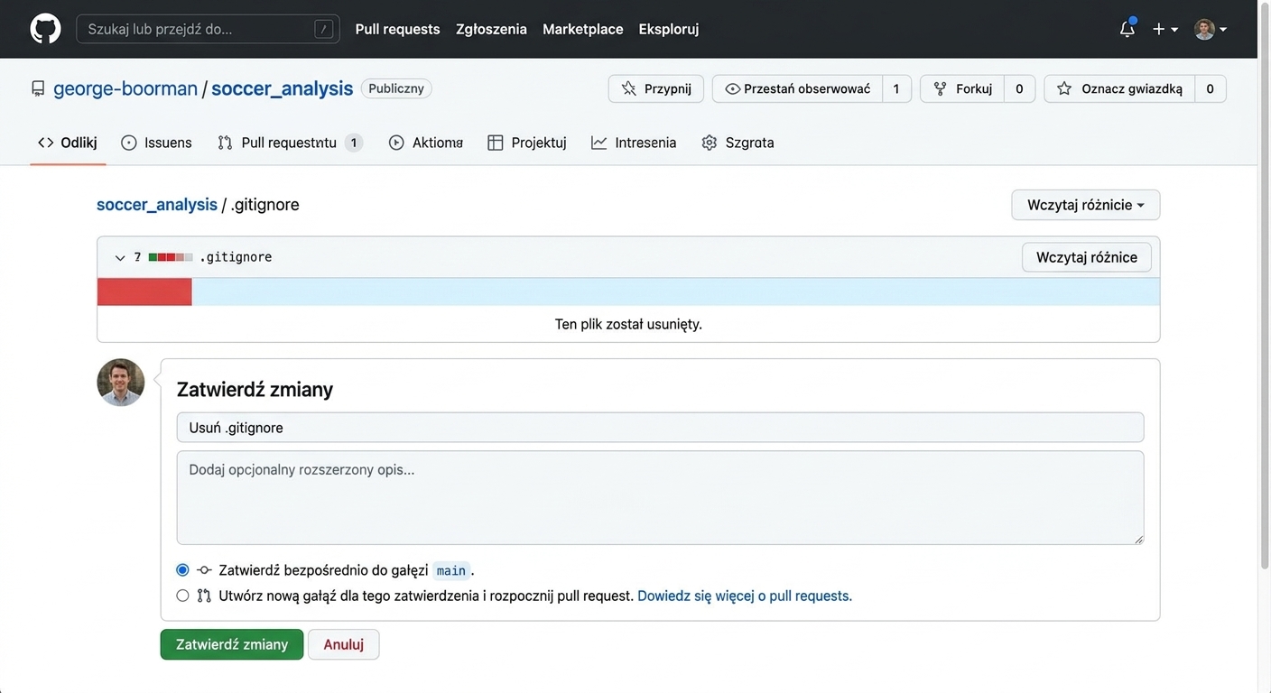
Task: Click the Pull requestntu branch icon
Action: coord(225,143)
